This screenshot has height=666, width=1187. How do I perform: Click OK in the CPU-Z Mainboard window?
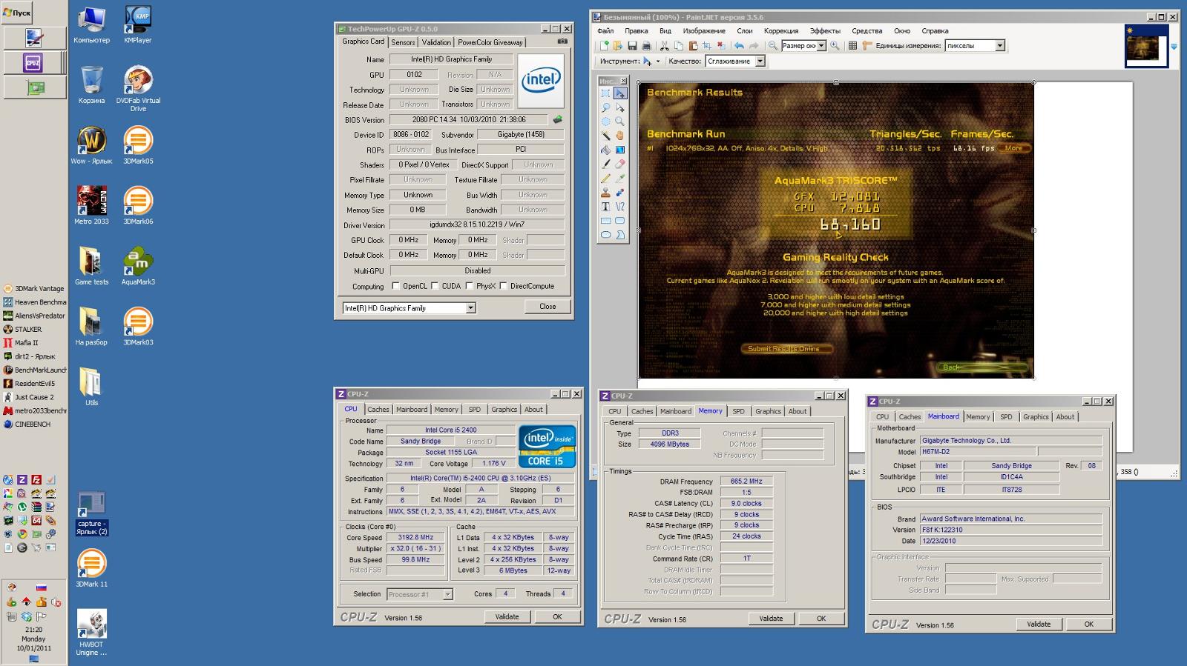tap(1089, 625)
